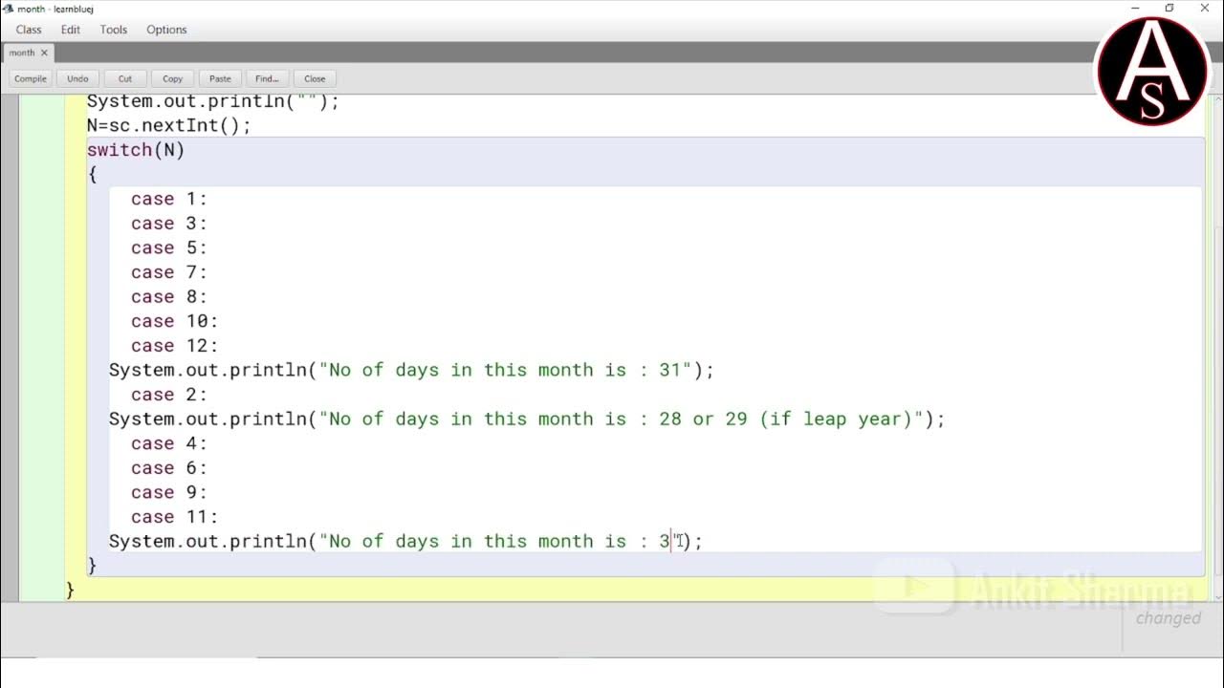Click the Find... button
The image size is (1224, 688).
tap(268, 78)
